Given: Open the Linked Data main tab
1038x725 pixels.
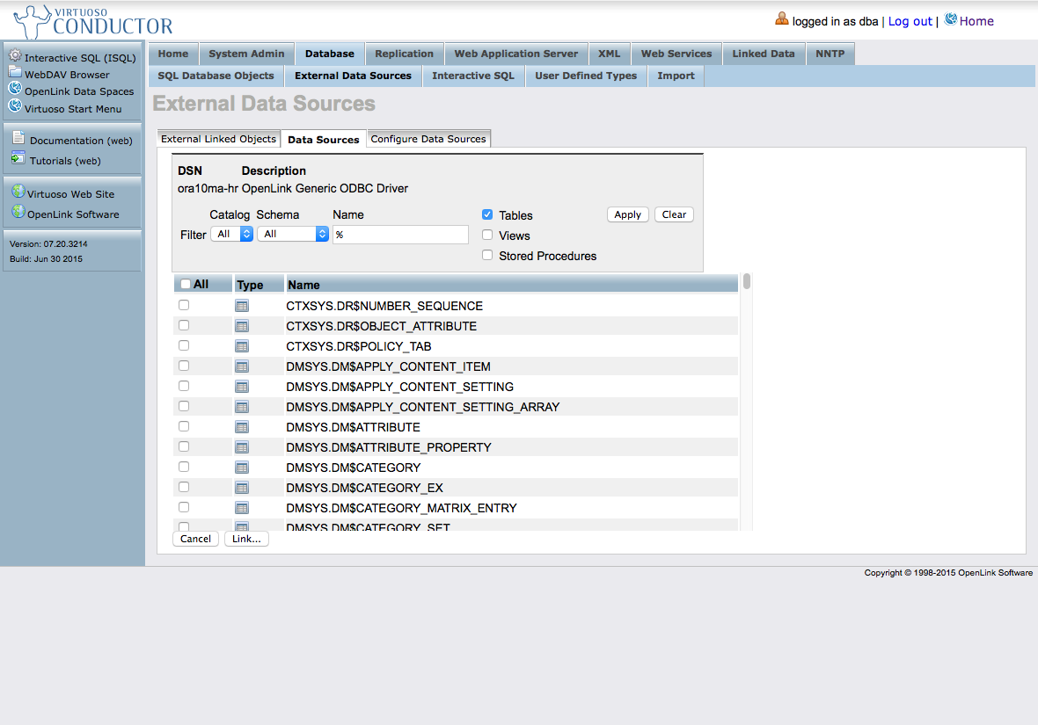Looking at the screenshot, I should click(x=763, y=54).
